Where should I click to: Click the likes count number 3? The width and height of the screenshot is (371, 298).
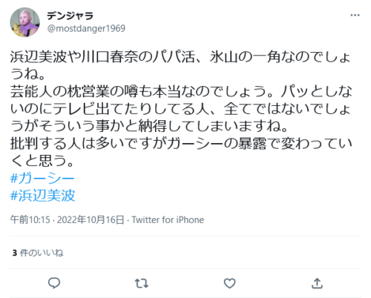click(x=15, y=253)
